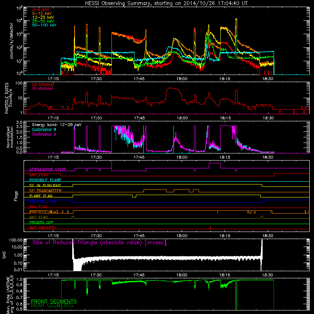The image size is (314, 314).
Task: Click the HESSI Observing Summary title text
Action: click(166, 4)
